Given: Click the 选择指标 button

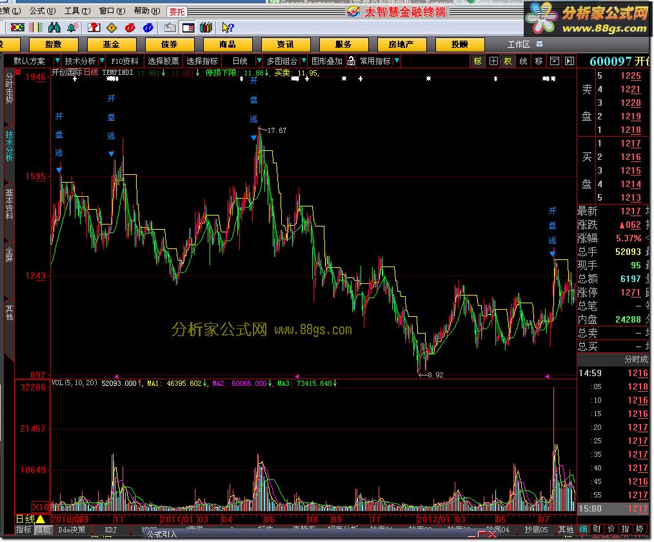Looking at the screenshot, I should 202,61.
